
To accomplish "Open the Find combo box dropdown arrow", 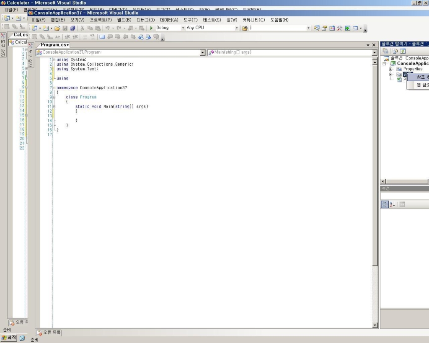I will [x=308, y=28].
